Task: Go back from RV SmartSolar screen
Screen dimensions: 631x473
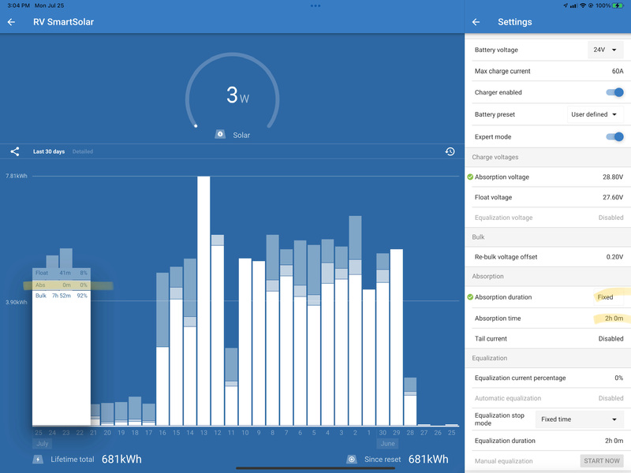Action: tap(12, 22)
